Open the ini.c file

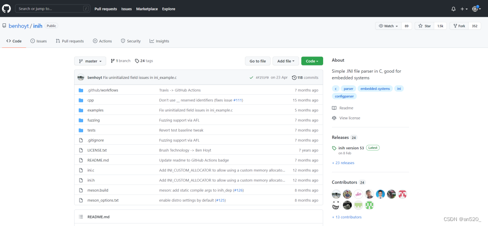tap(91, 170)
